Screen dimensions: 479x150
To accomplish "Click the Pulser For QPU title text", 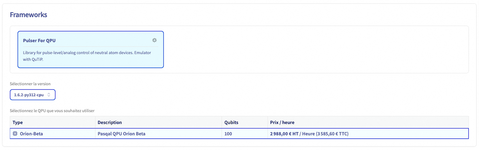I will pos(39,41).
